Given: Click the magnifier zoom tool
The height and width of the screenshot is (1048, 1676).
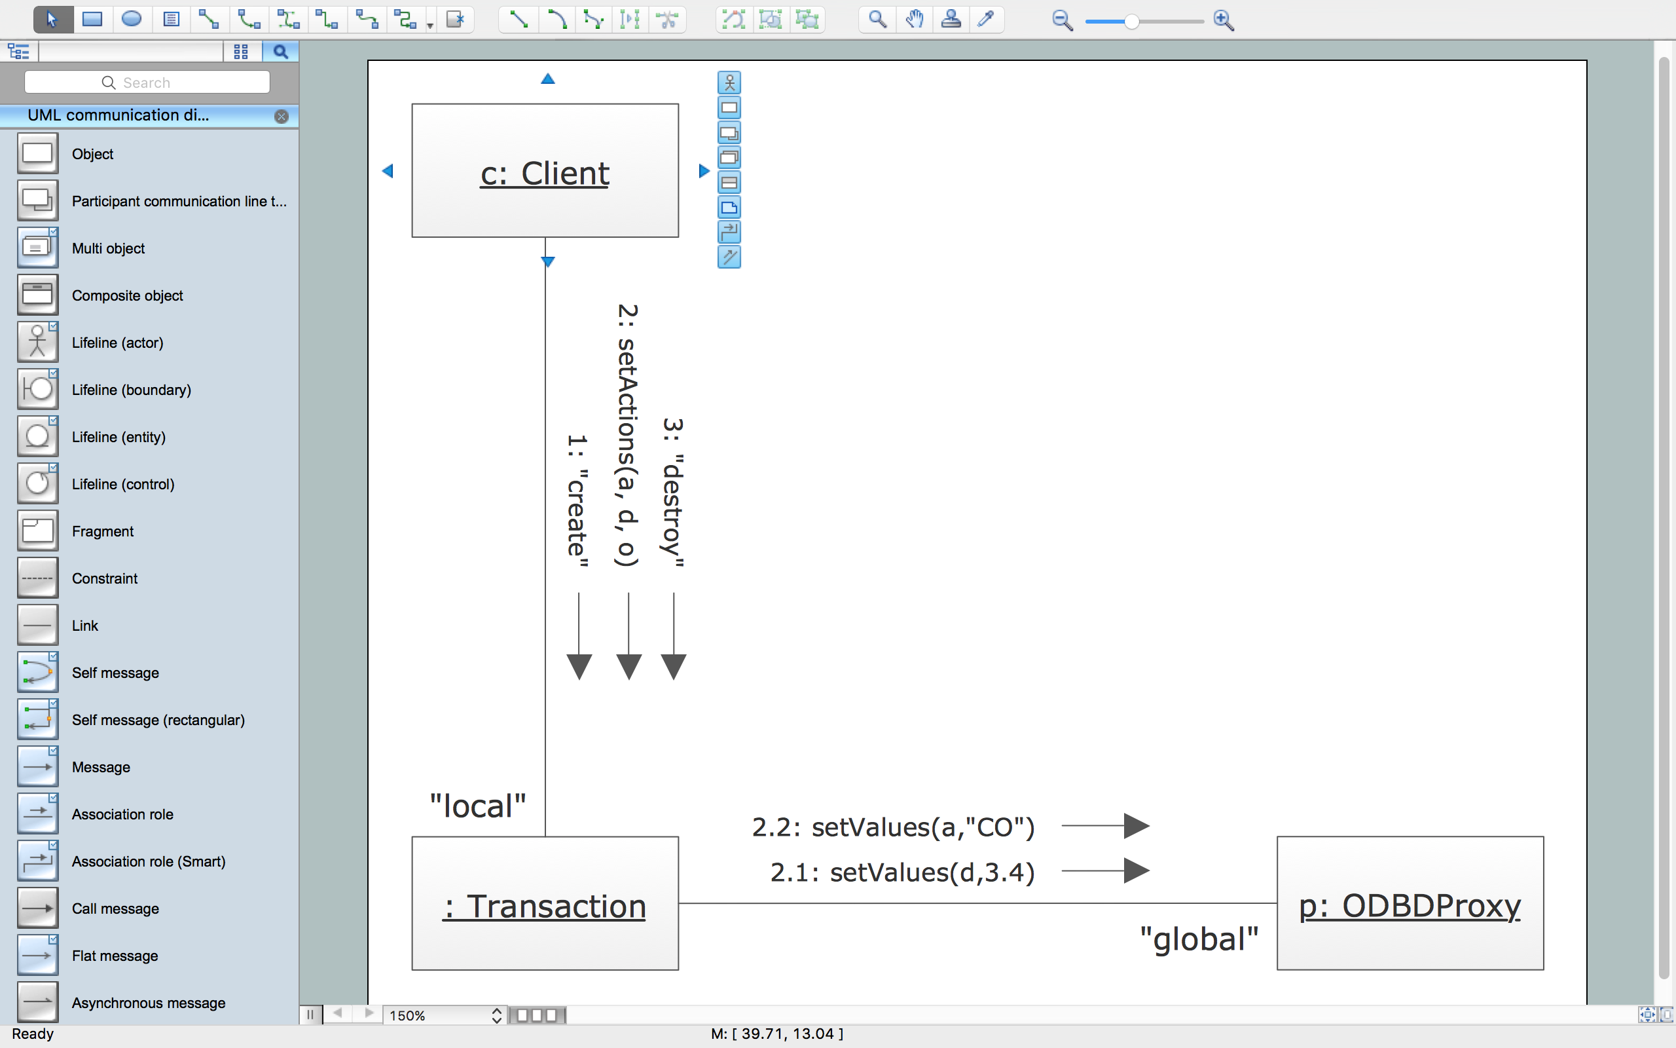Looking at the screenshot, I should [x=877, y=20].
